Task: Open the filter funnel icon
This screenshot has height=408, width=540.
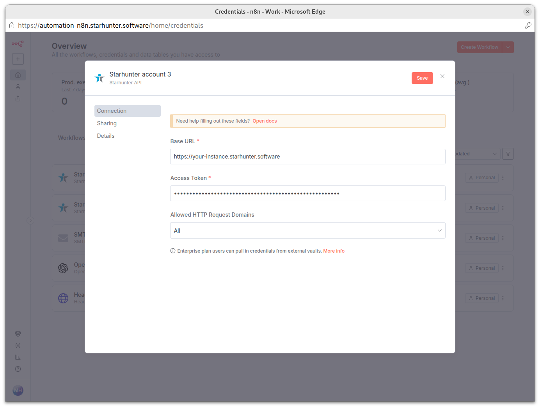Action: click(508, 154)
